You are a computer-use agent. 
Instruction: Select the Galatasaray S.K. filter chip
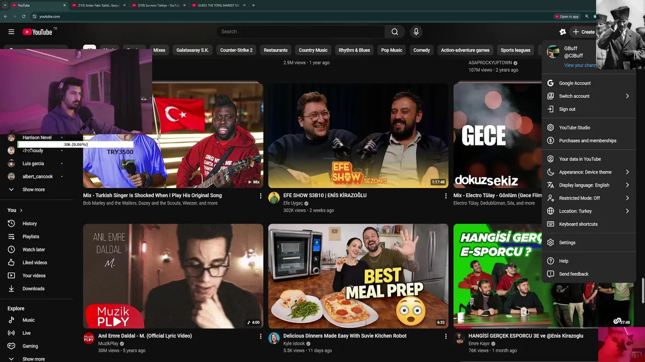[192, 50]
